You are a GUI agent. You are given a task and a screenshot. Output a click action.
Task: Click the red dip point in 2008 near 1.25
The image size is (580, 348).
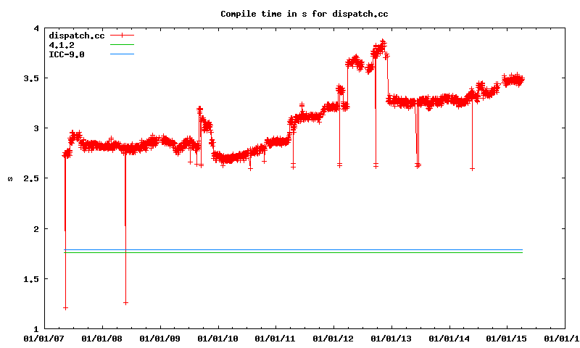coord(125,302)
